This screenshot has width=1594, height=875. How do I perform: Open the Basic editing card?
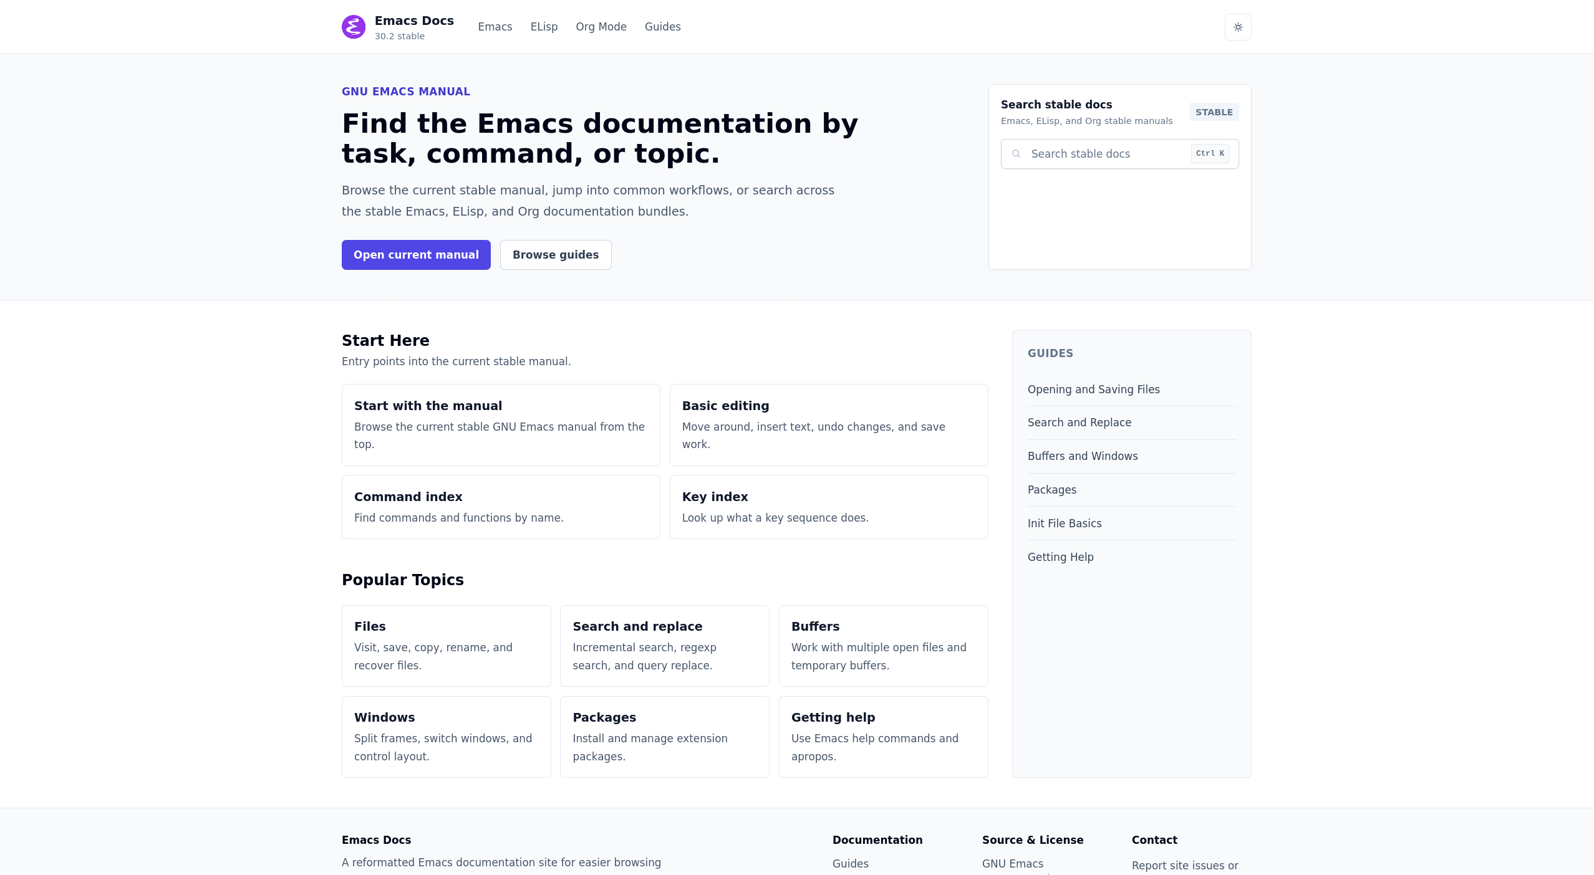click(x=829, y=425)
